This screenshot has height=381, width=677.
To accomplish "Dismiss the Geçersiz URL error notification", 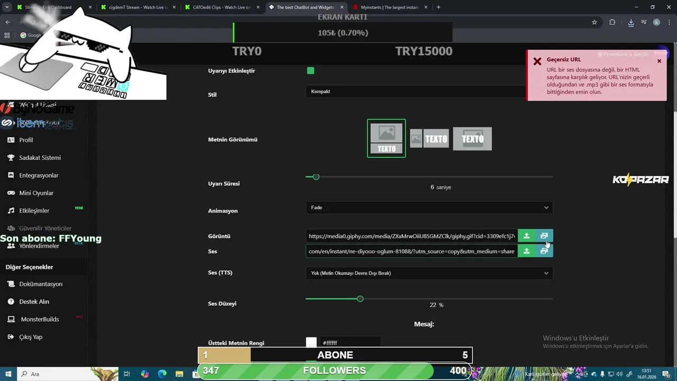I will click(659, 61).
